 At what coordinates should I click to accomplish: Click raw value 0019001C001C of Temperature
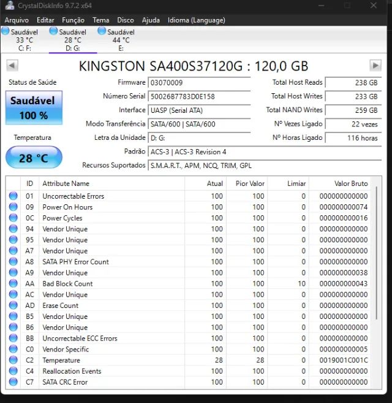344,360
